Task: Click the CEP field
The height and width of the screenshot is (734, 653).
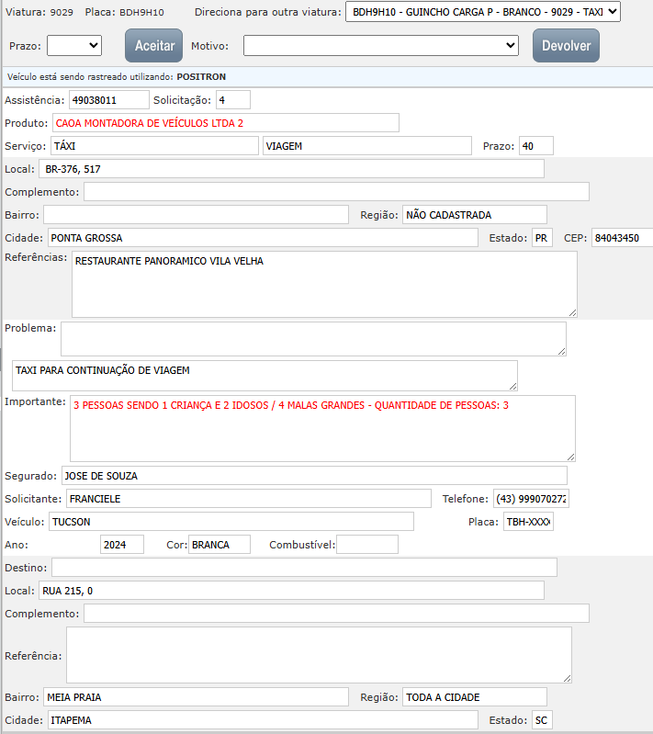Action: coord(621,238)
